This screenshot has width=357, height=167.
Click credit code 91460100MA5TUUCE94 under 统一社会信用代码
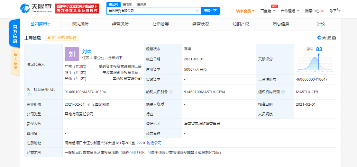[x=85, y=92]
